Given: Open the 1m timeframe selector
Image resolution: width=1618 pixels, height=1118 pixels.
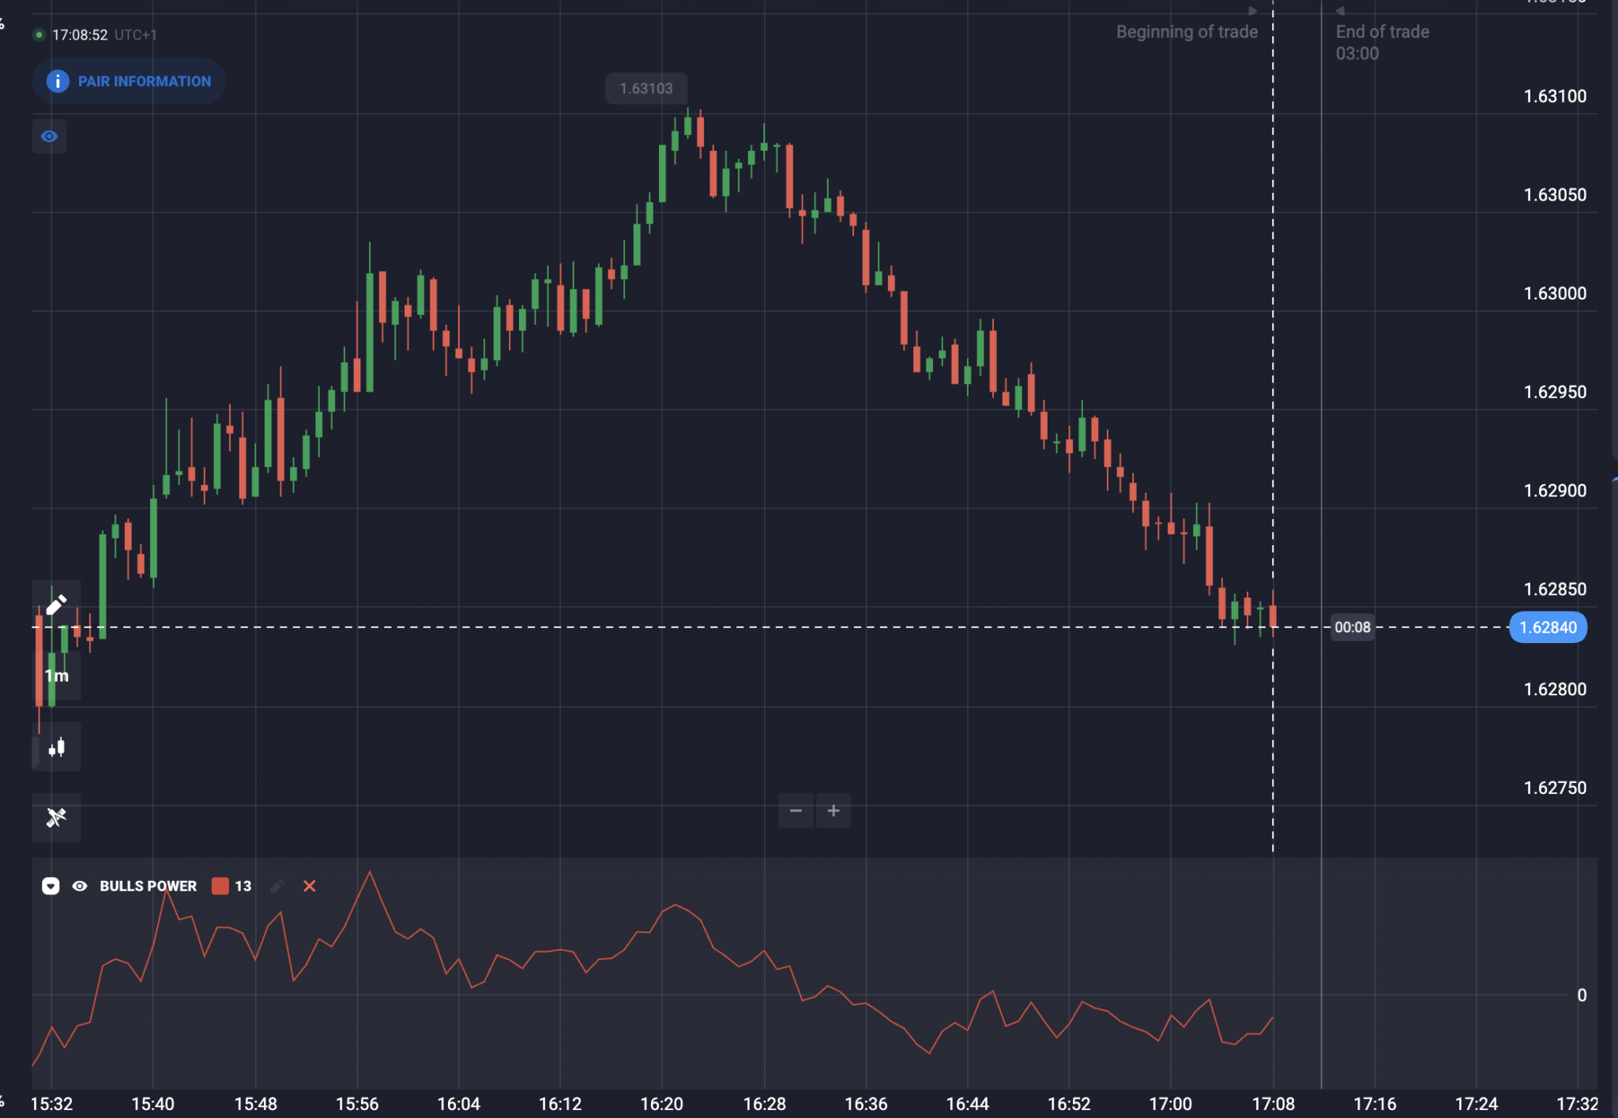Looking at the screenshot, I should click(56, 676).
